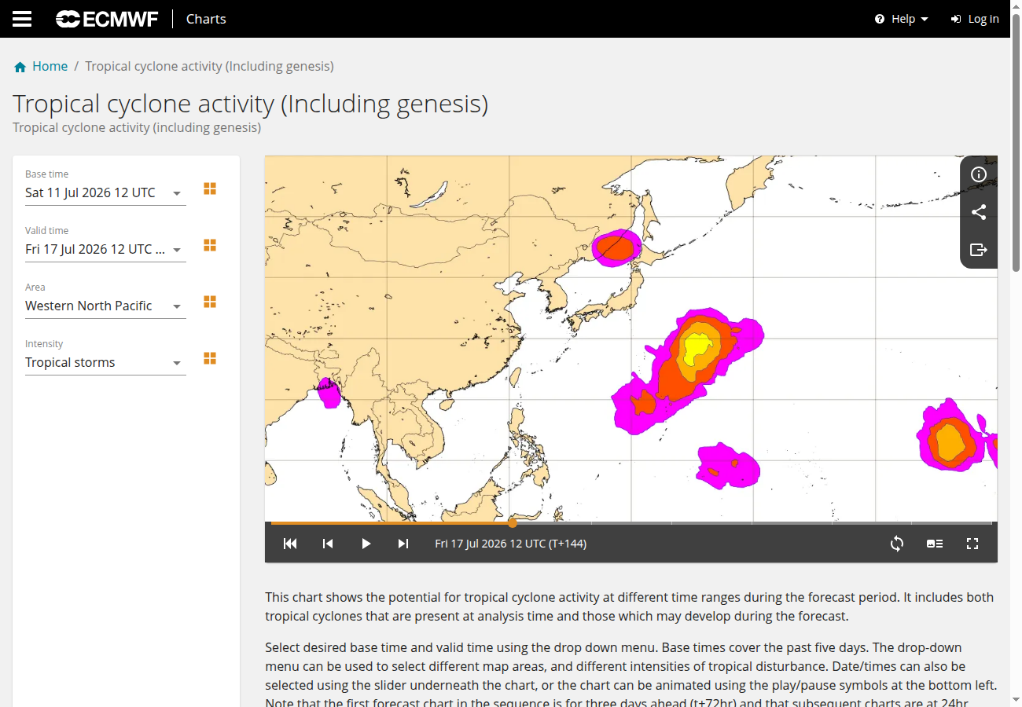Step forward to next forecast frame
1022x707 pixels.
coord(403,544)
